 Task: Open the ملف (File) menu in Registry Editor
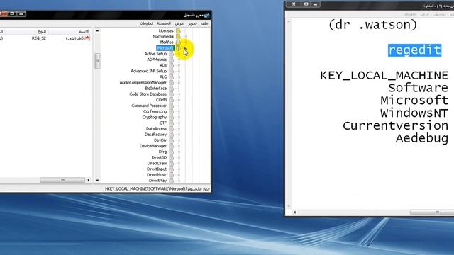204,23
